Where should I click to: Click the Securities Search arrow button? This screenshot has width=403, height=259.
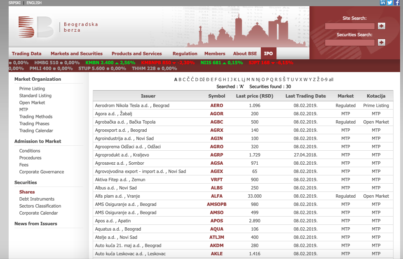point(382,42)
